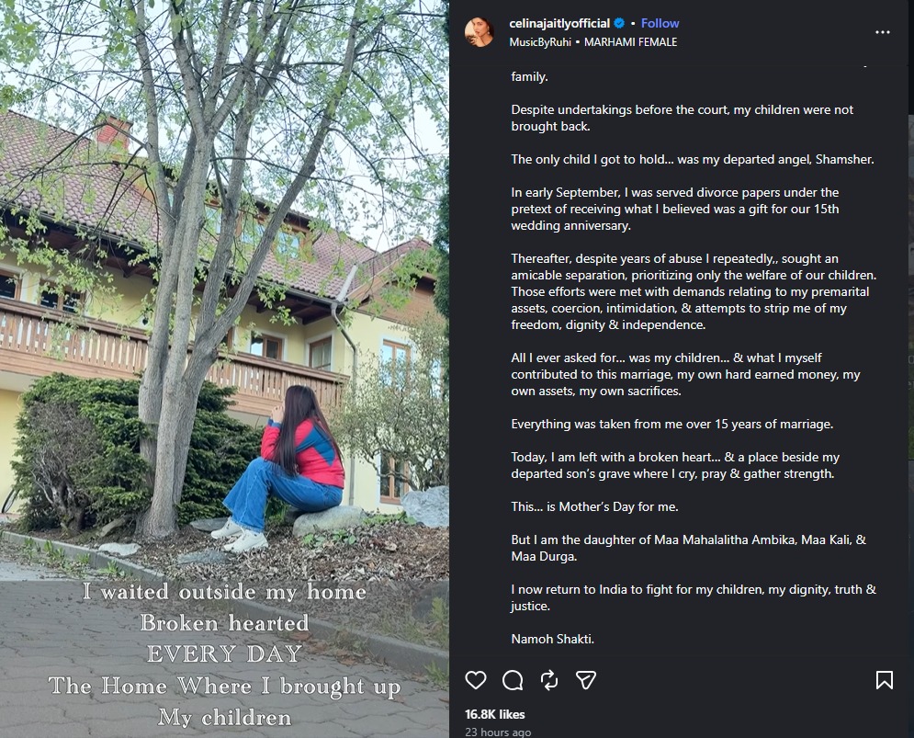
Task: Share the post via paper plane icon
Action: (x=586, y=680)
